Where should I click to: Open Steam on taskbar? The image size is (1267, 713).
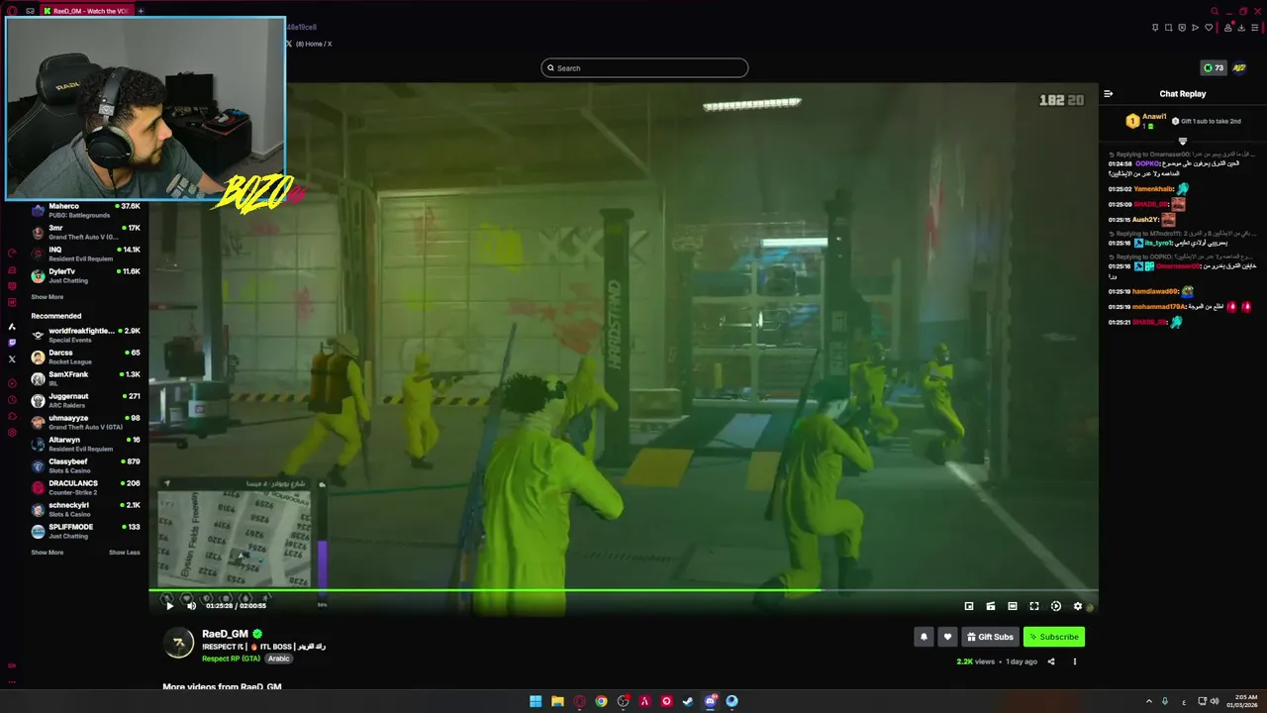[x=688, y=701]
